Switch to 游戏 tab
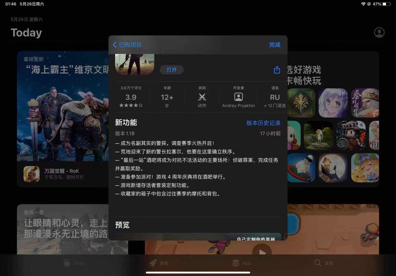Image resolution: width=396 pixels, height=276 pixels. coord(159,263)
